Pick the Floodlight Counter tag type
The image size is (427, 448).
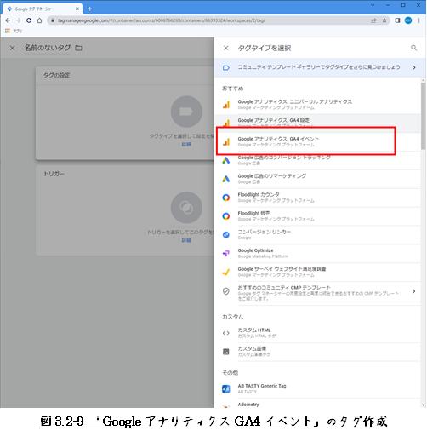click(317, 198)
